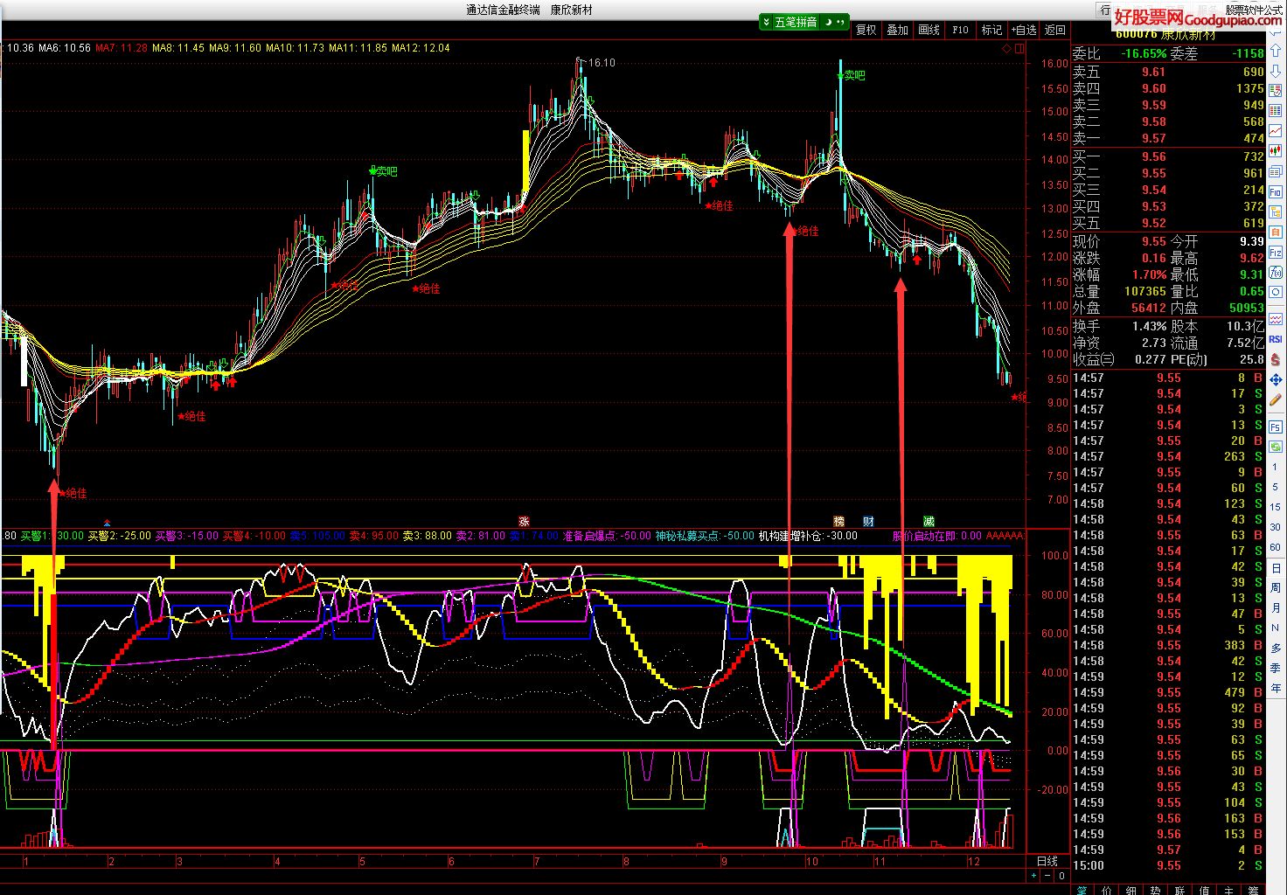The width and height of the screenshot is (1287, 895).
Task: Click the 财 marker on the event bar
Action: (868, 521)
